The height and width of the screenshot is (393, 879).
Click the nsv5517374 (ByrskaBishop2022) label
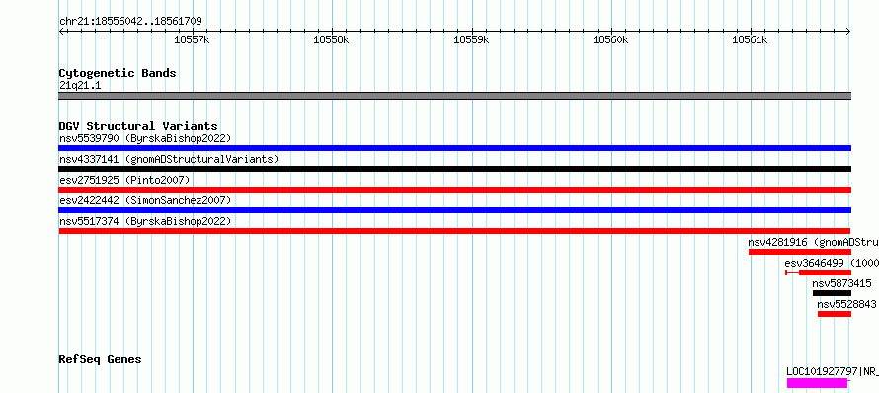(145, 221)
